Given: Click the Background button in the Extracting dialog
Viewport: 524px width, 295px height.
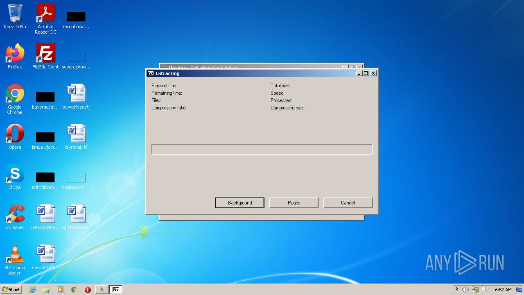Looking at the screenshot, I should [x=240, y=203].
